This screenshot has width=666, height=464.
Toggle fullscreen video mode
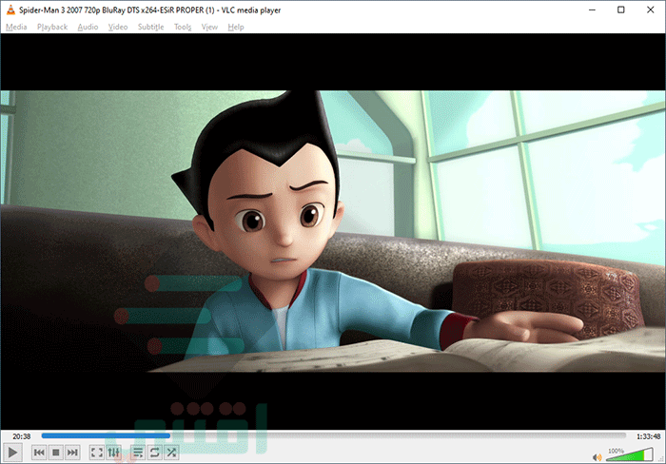click(96, 453)
